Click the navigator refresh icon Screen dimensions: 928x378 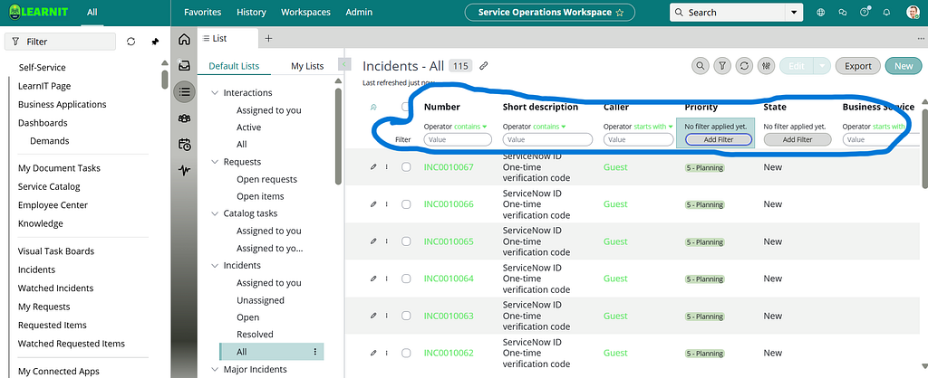tap(131, 42)
